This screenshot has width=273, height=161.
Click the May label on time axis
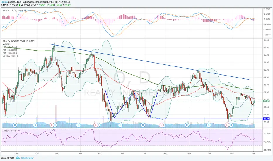tap(100, 153)
